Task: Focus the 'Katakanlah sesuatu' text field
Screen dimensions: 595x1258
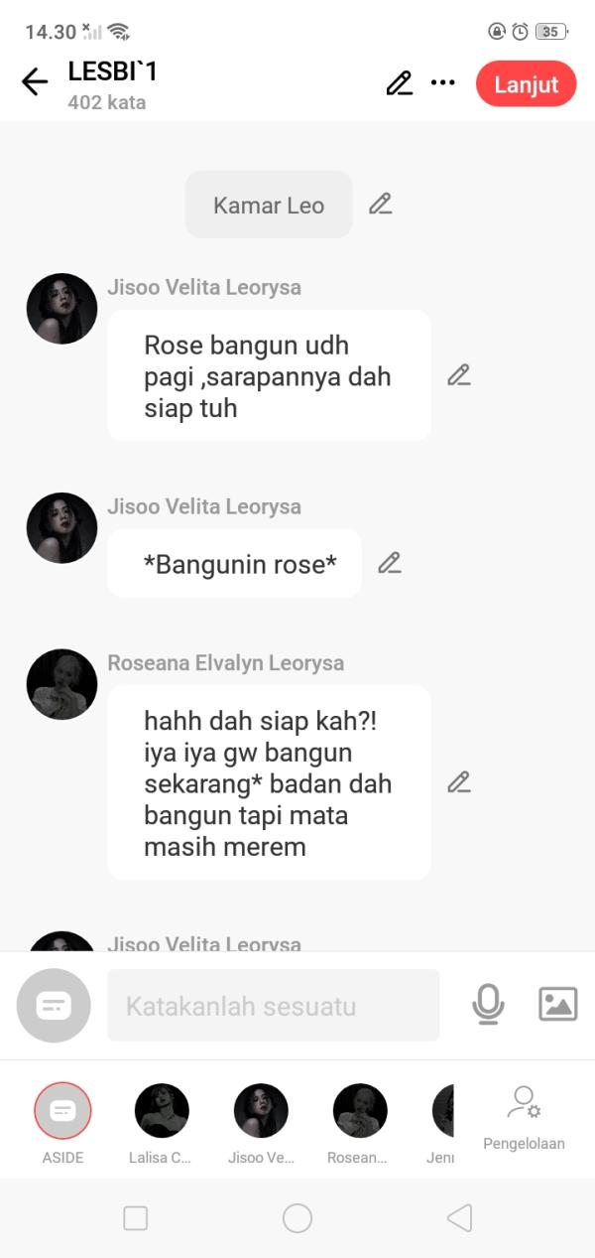Action: pos(273,1005)
